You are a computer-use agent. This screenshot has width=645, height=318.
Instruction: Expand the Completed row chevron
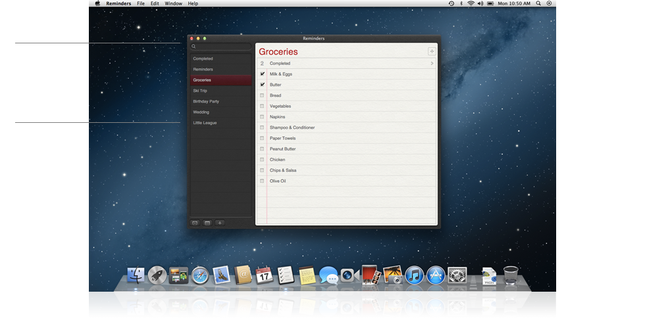432,64
